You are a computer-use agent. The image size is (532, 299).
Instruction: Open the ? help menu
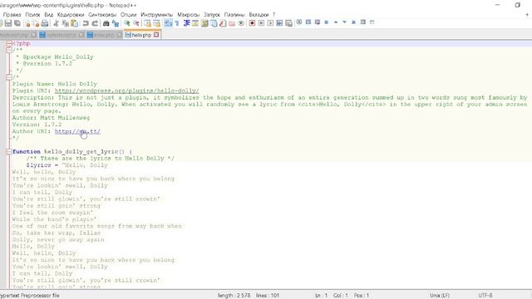point(273,15)
